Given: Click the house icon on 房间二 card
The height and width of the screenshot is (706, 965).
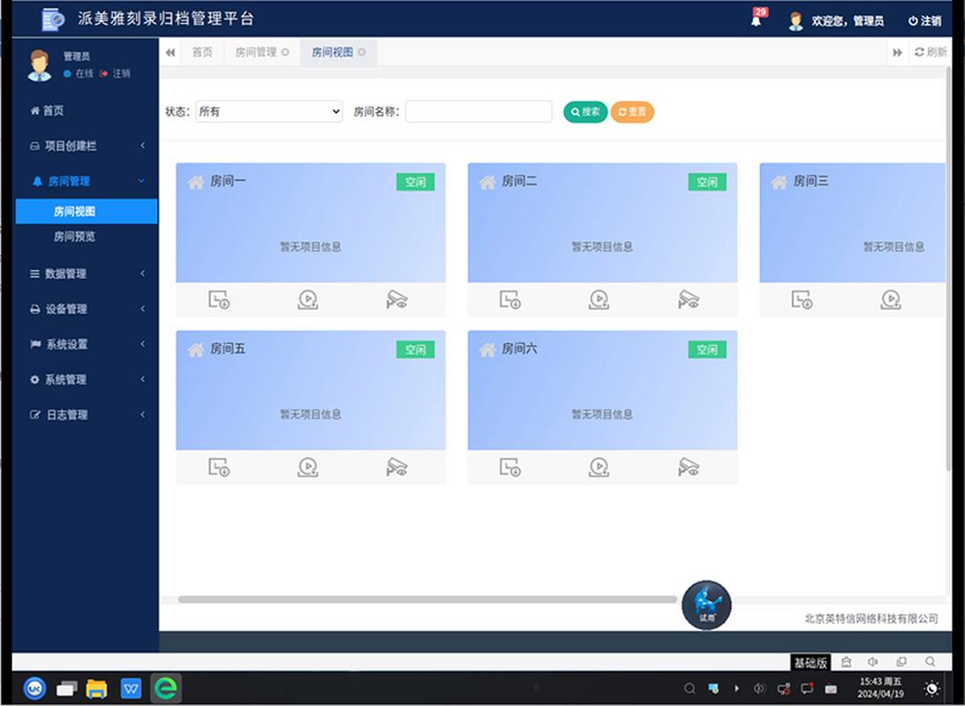Looking at the screenshot, I should pyautogui.click(x=487, y=182).
